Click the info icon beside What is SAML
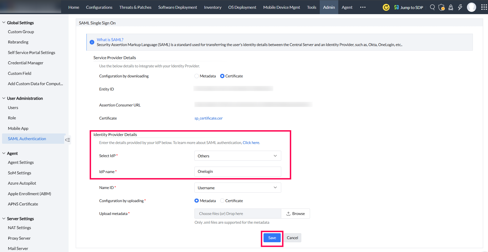This screenshot has width=488, height=252. pos(92,42)
